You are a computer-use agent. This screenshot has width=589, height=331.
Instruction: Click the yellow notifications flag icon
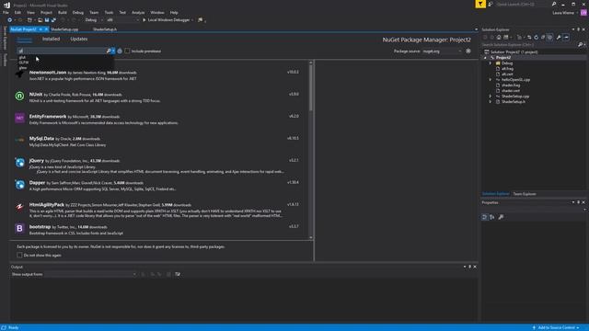click(480, 4)
